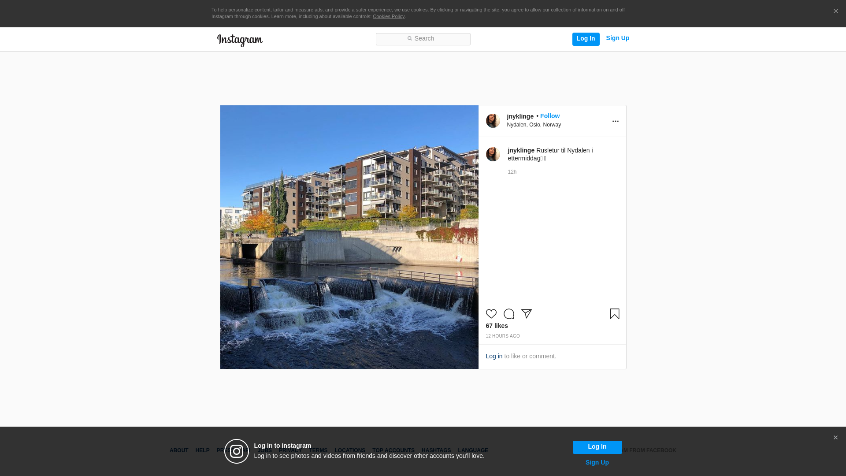Open the jnyklinge username in the post header

pos(520,116)
